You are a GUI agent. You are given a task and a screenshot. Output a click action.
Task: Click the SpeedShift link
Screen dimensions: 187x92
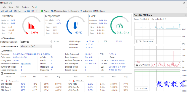point(26,64)
